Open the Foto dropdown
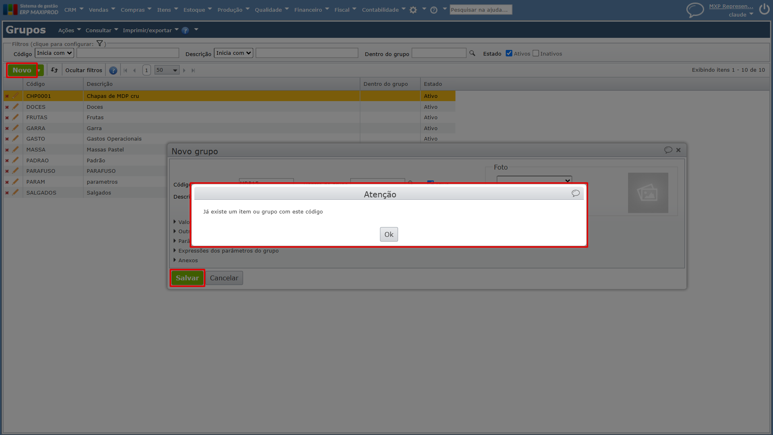The image size is (773, 435). [534, 180]
